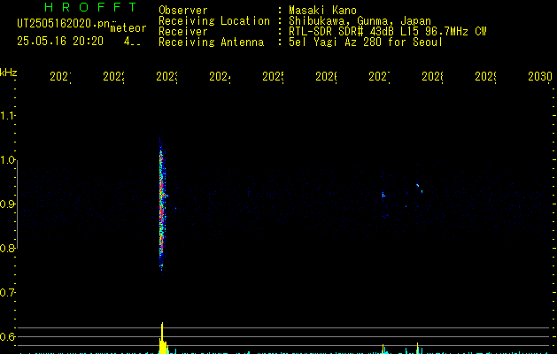
Task: Click the tall yellow power-level spike
Action: coord(162,337)
